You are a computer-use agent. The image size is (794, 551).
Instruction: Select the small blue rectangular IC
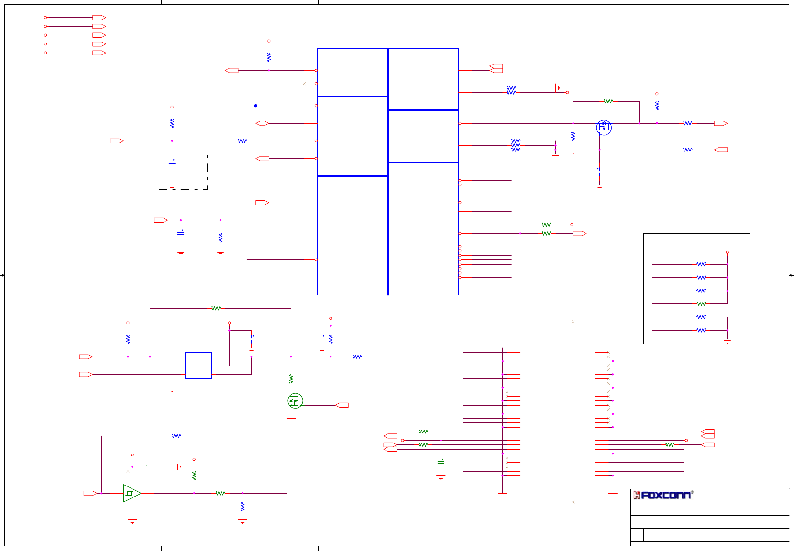[x=198, y=366]
